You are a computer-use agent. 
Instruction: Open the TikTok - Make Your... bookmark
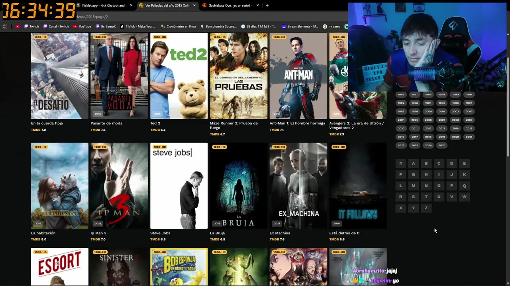[137, 27]
